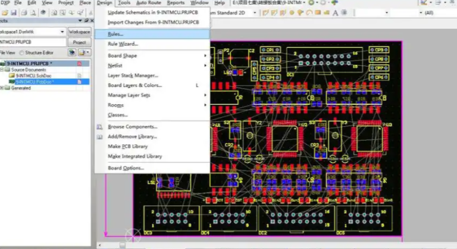Screen dimensions: 457x249
Task: Select the Place Arc tool icon
Action: pyautogui.click(x=309, y=13)
